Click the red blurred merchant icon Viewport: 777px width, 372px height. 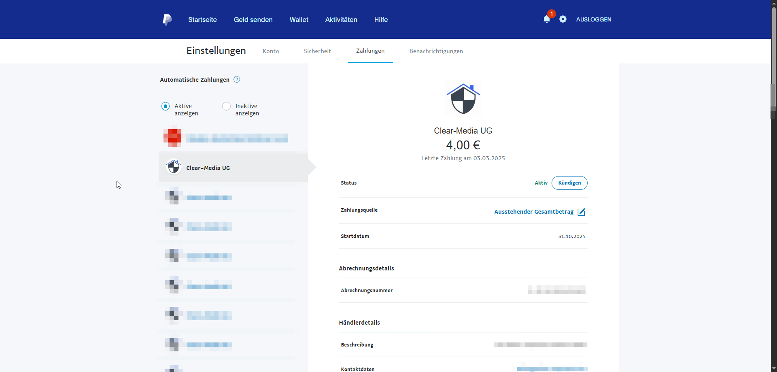[172, 138]
